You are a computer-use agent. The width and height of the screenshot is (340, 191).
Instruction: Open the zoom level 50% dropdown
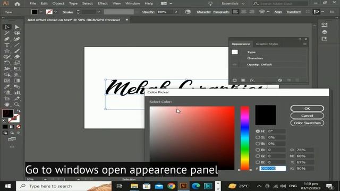(45, 179)
